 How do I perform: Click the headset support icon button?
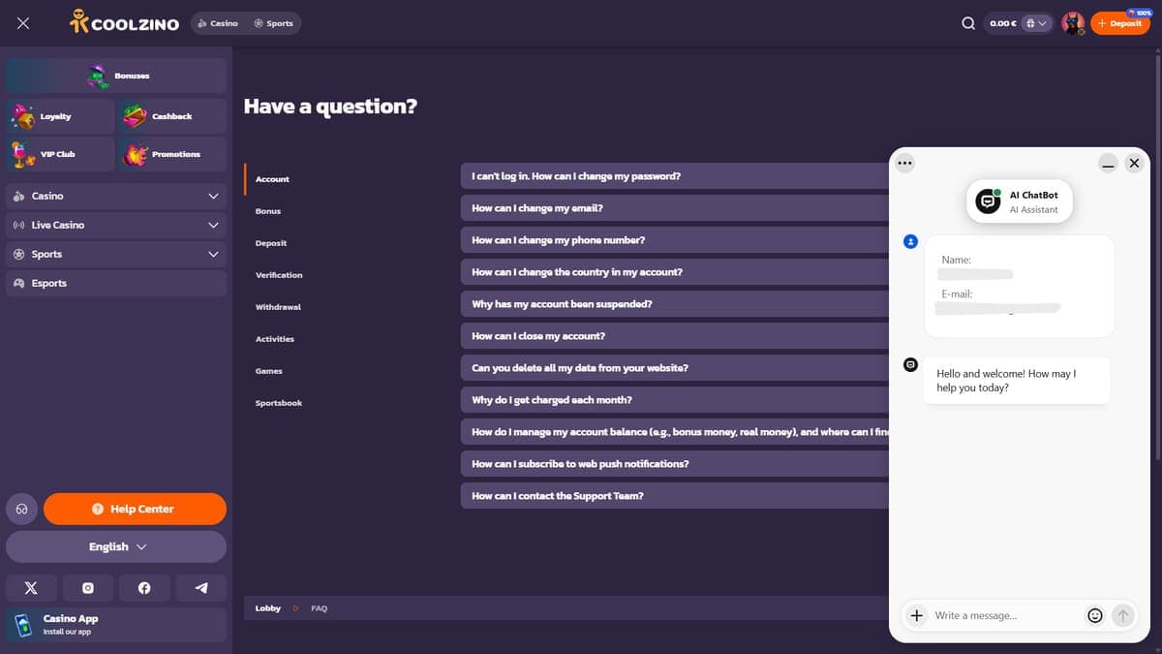point(21,509)
